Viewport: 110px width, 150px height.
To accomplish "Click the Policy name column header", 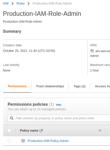I will tap(29, 131).
